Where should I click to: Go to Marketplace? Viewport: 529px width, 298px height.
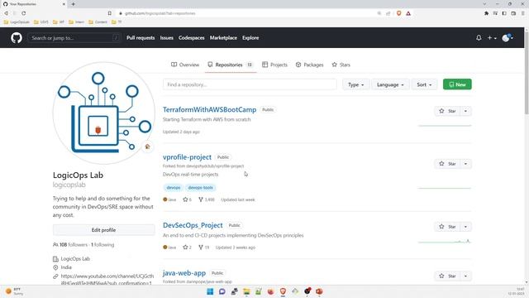pos(223,38)
